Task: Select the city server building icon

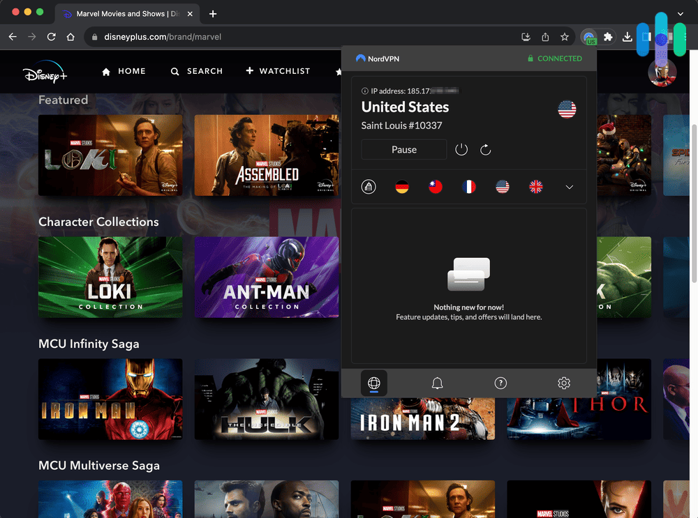Action: (369, 186)
